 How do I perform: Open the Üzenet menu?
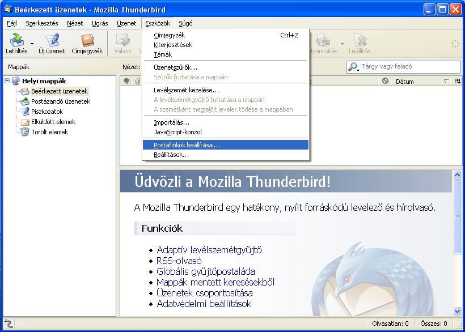point(126,23)
